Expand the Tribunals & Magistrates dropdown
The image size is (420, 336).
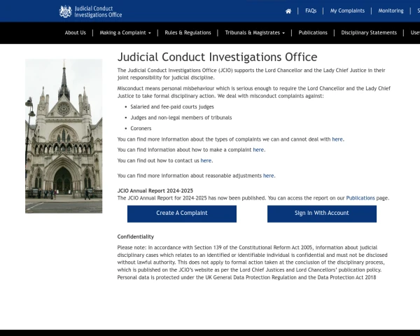pyautogui.click(x=255, y=33)
